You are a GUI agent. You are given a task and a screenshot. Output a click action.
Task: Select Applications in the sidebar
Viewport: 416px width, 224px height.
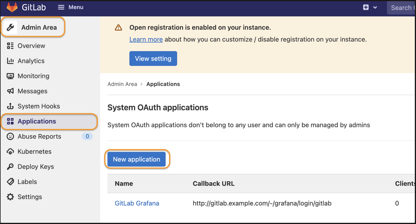(x=37, y=121)
